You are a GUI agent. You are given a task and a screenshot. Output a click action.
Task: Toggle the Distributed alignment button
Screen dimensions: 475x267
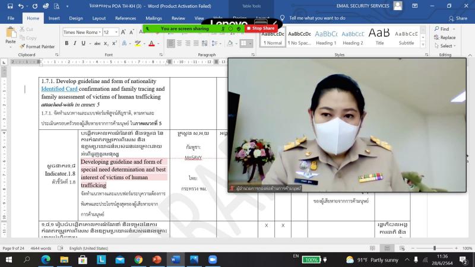coord(204,43)
